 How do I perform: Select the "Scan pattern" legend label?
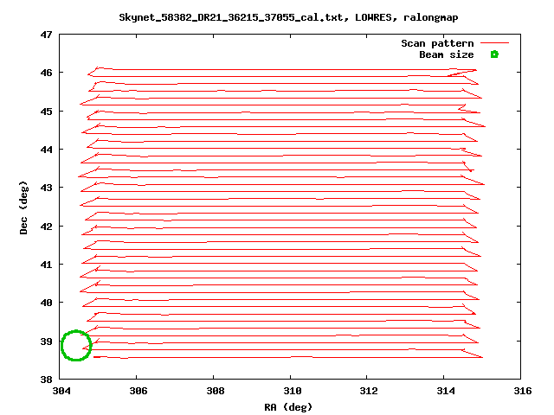(x=437, y=43)
